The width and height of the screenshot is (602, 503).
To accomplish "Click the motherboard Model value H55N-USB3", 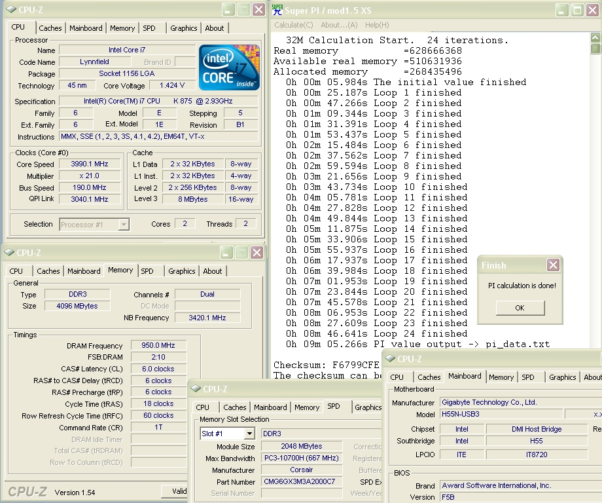I will click(x=501, y=414).
